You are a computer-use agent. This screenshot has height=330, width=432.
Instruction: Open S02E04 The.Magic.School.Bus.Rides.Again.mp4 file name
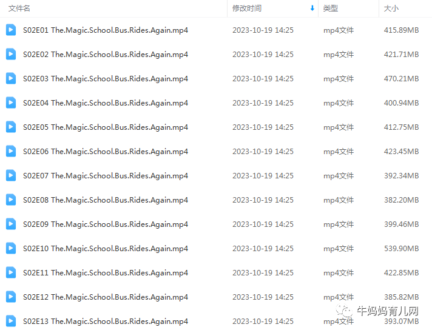(x=106, y=103)
